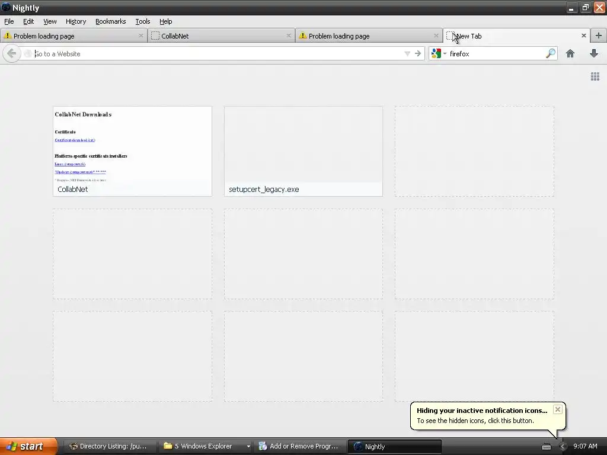This screenshot has height=455, width=607.
Task: Open the CollabNet thumbnail tile
Action: click(132, 151)
